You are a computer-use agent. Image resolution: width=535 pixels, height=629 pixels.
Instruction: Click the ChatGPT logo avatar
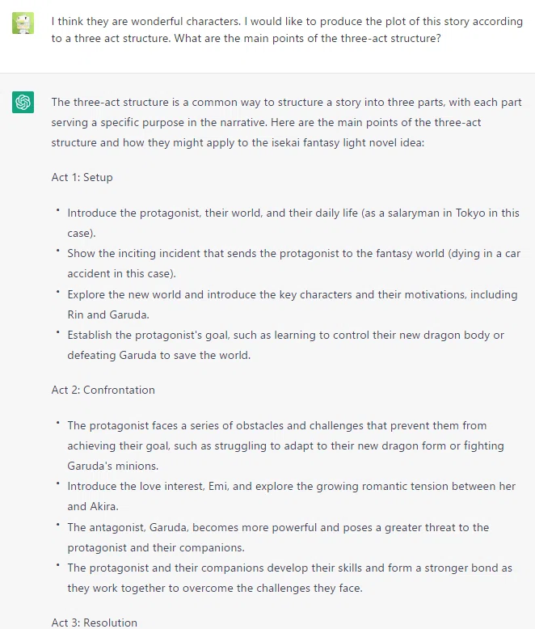pyautogui.click(x=23, y=103)
